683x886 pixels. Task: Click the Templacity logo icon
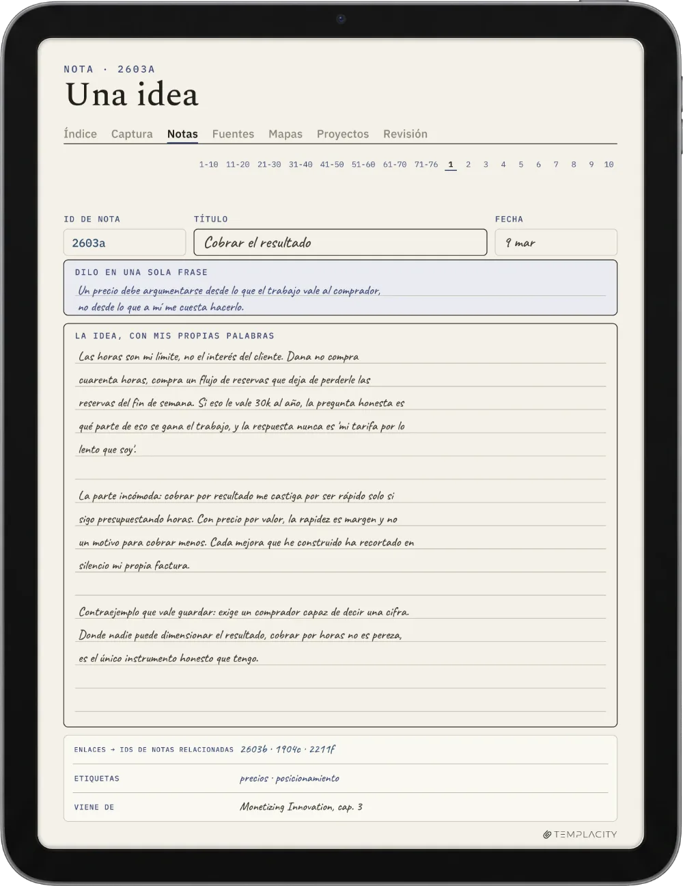click(x=547, y=835)
